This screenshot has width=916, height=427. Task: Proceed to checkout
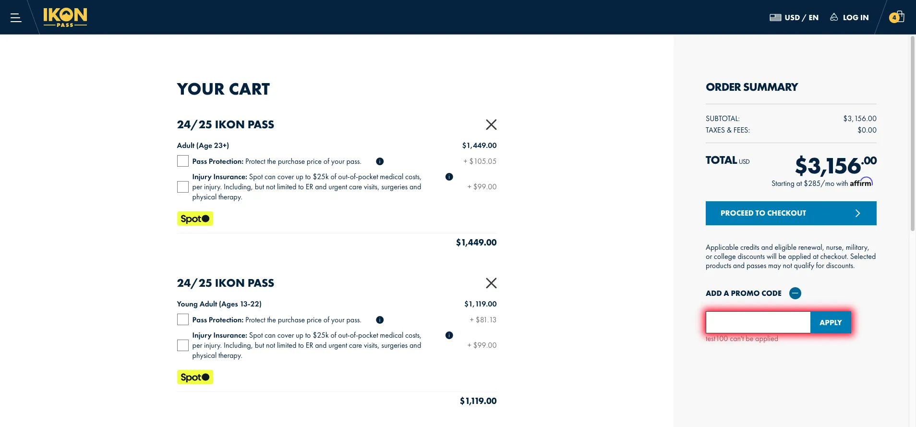(x=791, y=213)
